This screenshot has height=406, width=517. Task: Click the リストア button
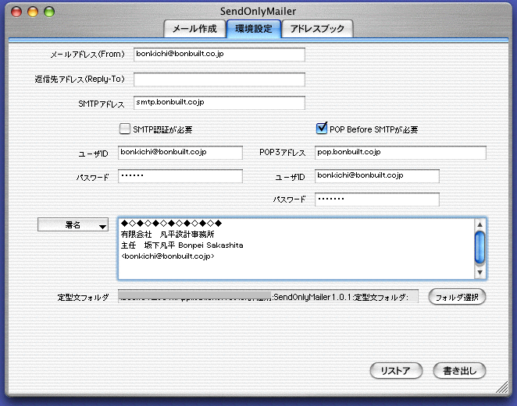[x=396, y=371]
